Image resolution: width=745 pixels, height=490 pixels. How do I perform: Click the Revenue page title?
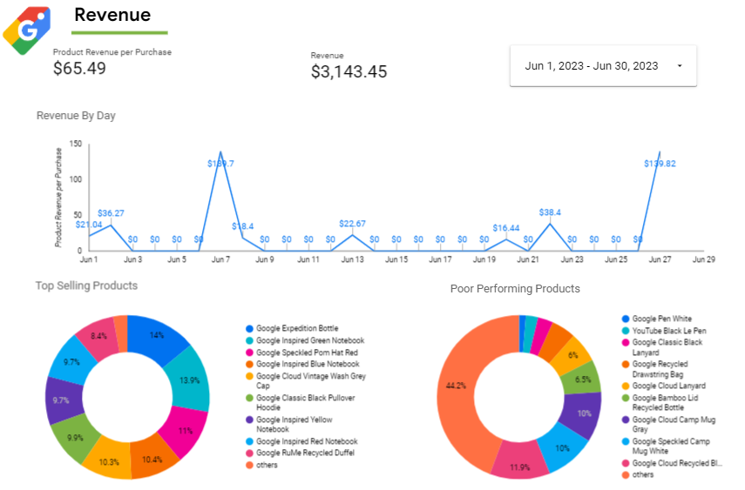point(112,15)
